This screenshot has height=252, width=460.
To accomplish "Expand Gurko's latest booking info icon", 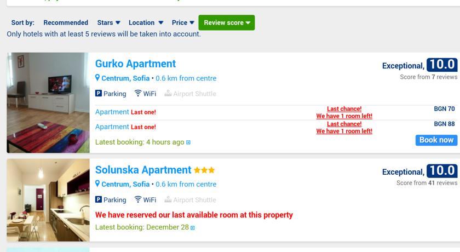I will coord(188,142).
